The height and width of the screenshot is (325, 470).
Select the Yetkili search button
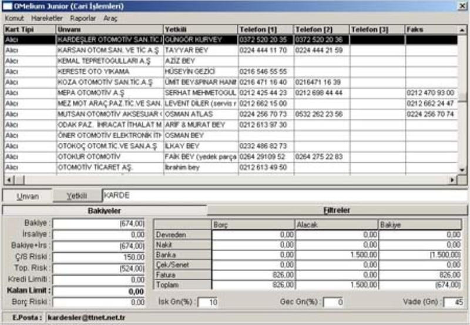point(77,196)
